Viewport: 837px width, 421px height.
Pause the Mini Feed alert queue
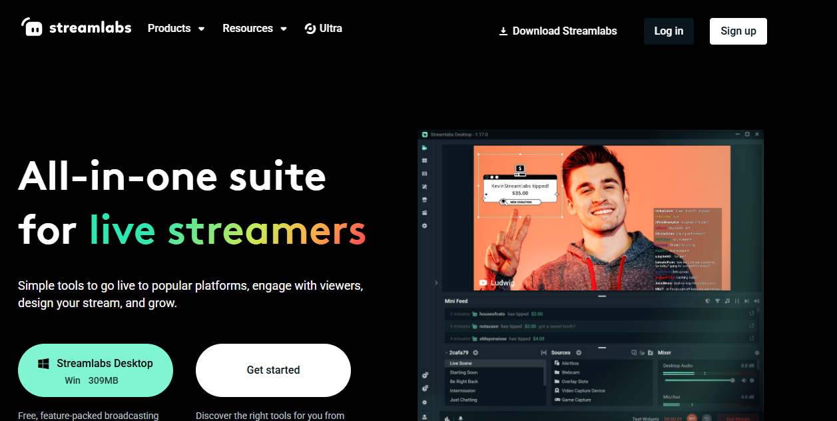(x=737, y=301)
